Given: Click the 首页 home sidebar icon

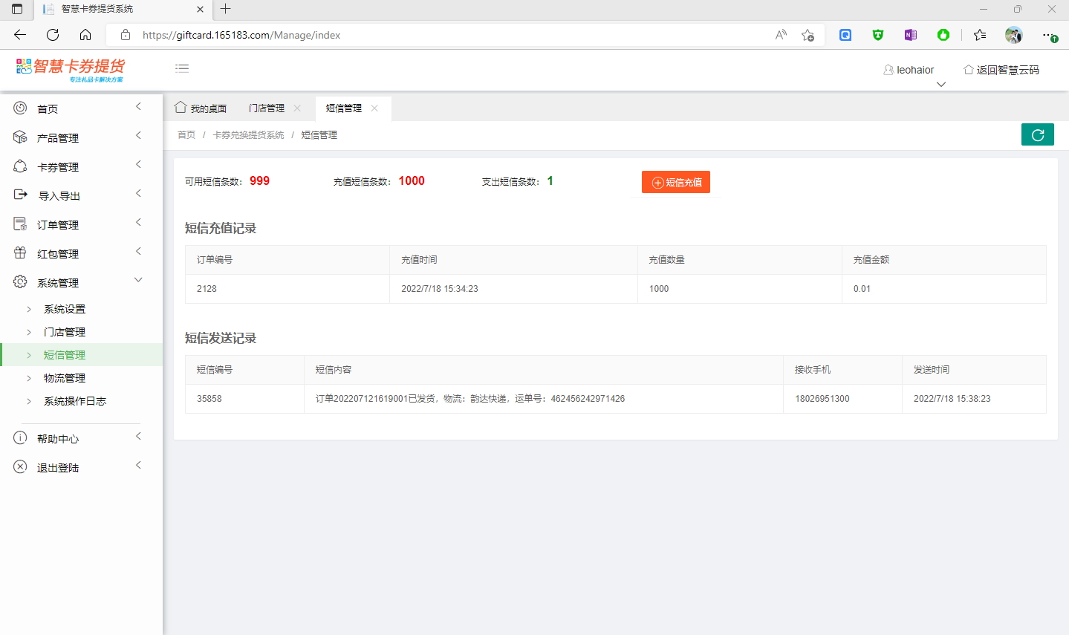Looking at the screenshot, I should 20,108.
